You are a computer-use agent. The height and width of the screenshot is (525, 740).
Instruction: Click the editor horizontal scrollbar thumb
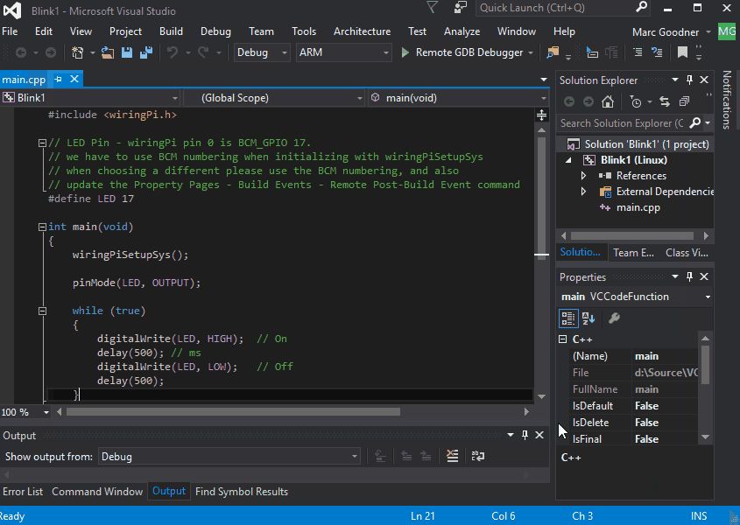233,412
